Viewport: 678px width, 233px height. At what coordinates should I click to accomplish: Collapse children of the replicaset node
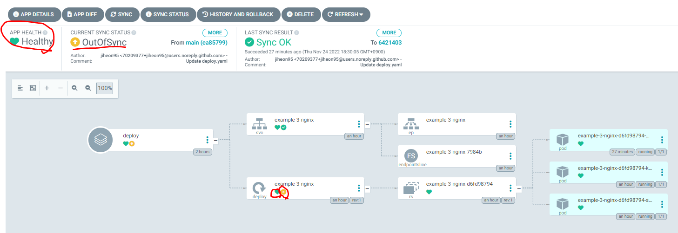point(519,188)
